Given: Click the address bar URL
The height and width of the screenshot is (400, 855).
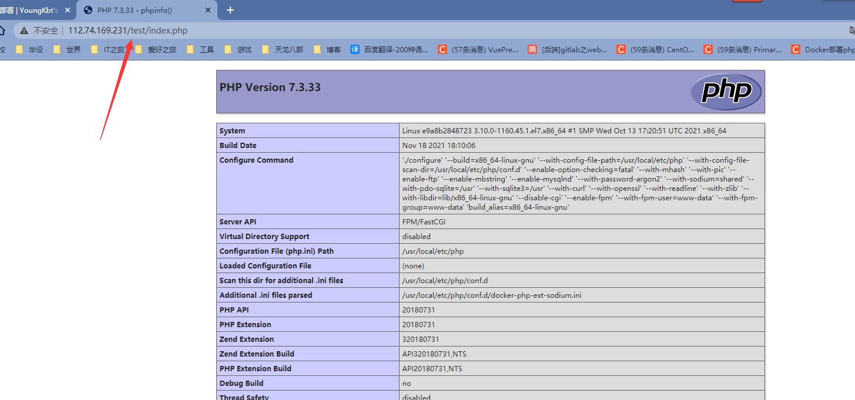Looking at the screenshot, I should click(128, 31).
